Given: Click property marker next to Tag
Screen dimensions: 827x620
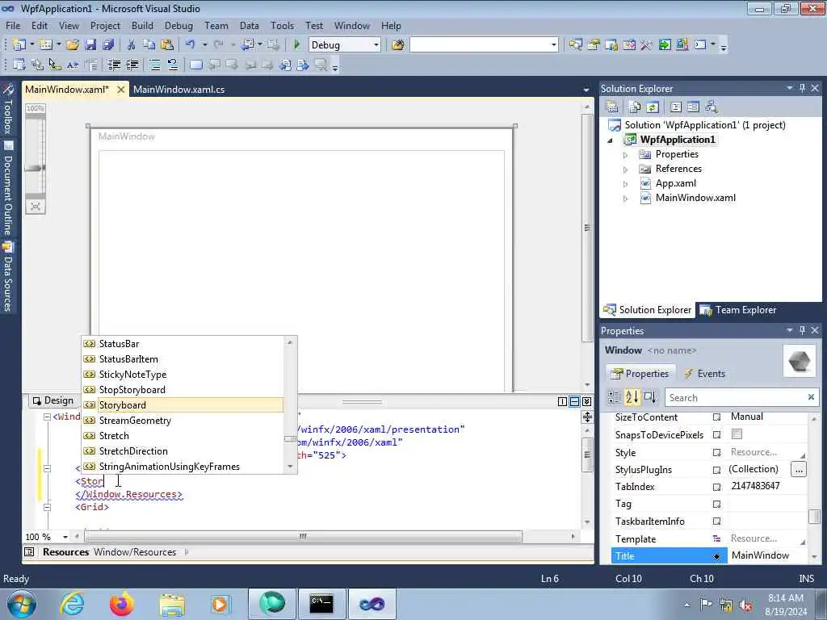Looking at the screenshot, I should pyautogui.click(x=717, y=504).
